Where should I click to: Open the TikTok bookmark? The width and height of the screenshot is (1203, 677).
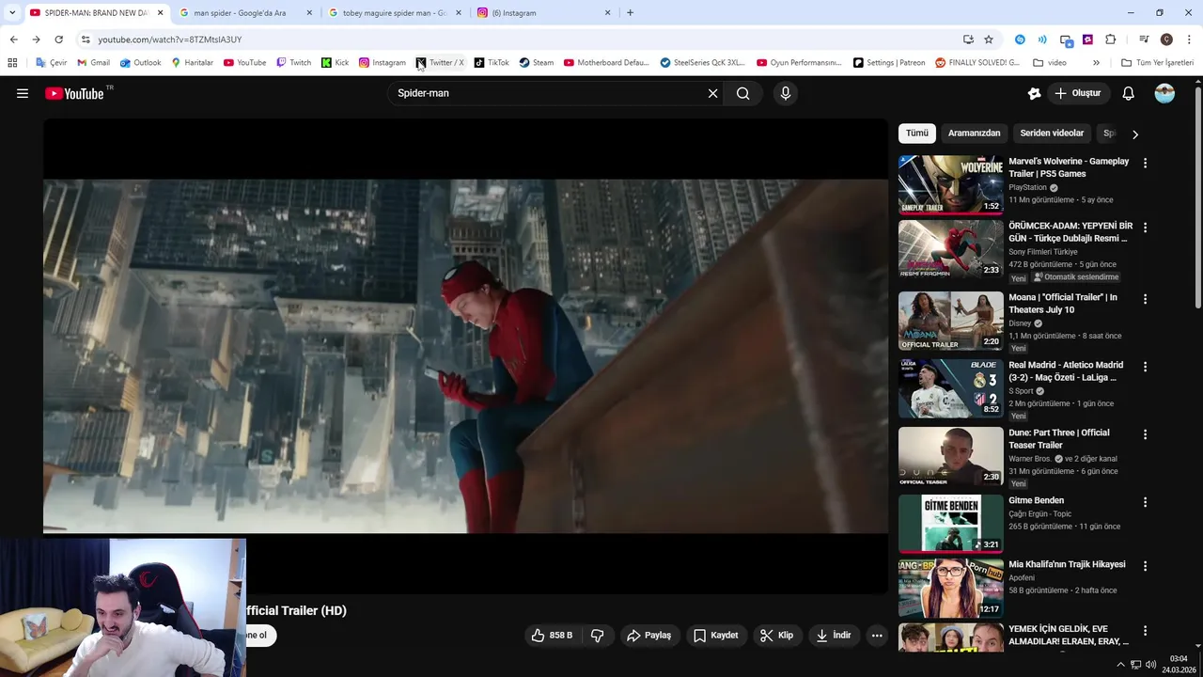[x=492, y=63]
